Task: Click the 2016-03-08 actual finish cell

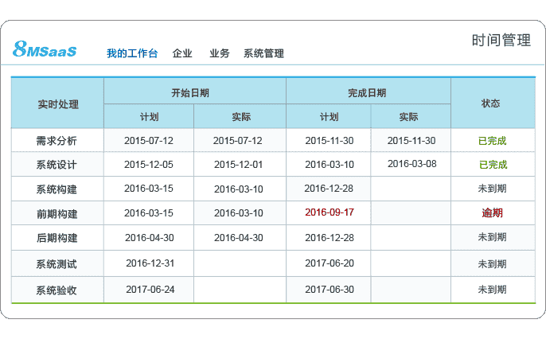Action: click(x=412, y=164)
